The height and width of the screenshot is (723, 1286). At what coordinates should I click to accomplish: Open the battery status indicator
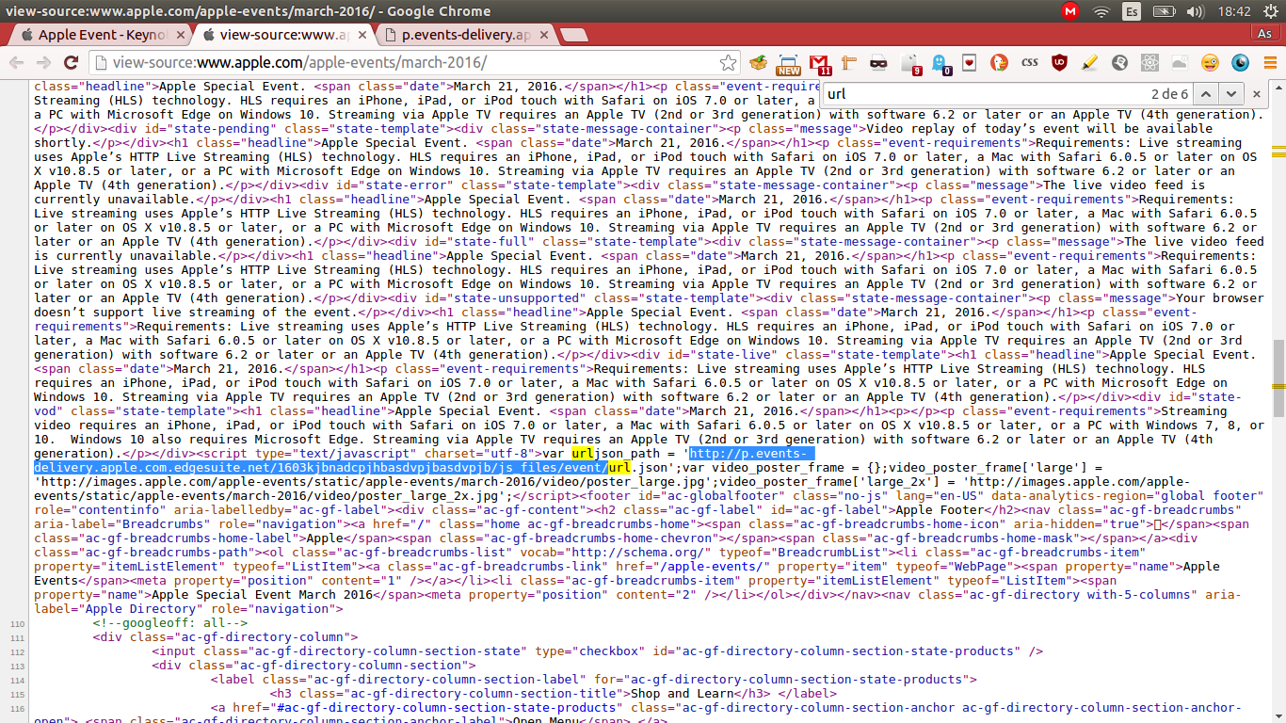click(x=1165, y=11)
